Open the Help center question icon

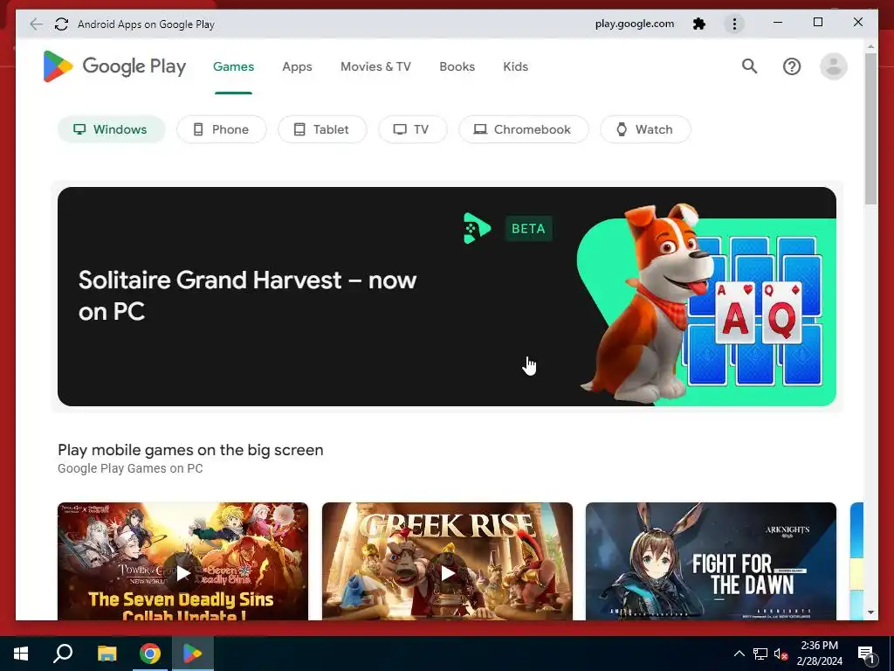click(x=791, y=66)
